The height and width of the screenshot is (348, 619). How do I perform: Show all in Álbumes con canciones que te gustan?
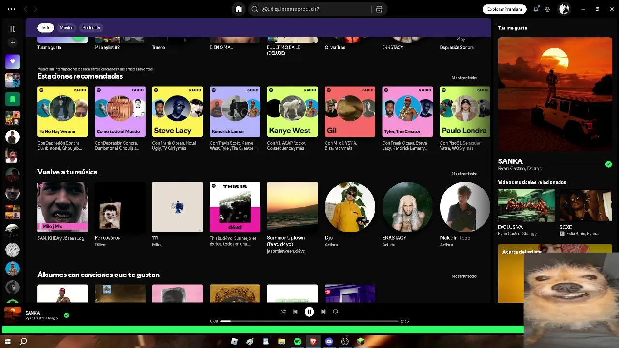(x=464, y=276)
